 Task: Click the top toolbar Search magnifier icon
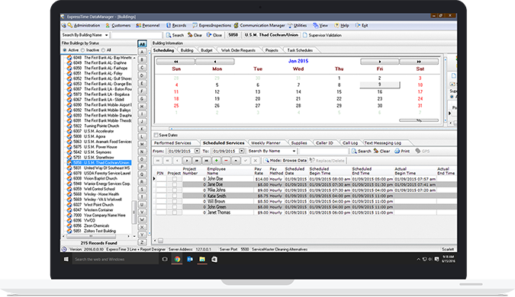[169, 35]
